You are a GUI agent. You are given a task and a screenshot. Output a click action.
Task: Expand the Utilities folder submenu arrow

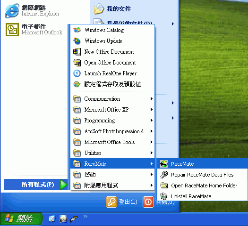point(152,153)
